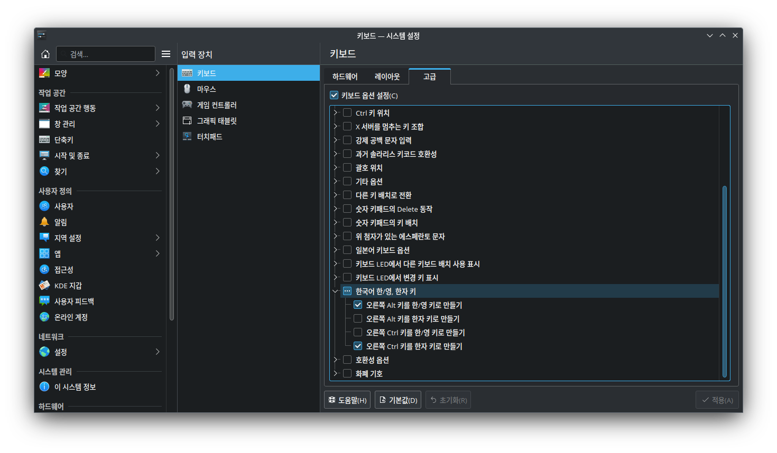777x453 pixels.
Task: Uncheck 키보드 옵션 설정 checkbox
Action: (334, 96)
